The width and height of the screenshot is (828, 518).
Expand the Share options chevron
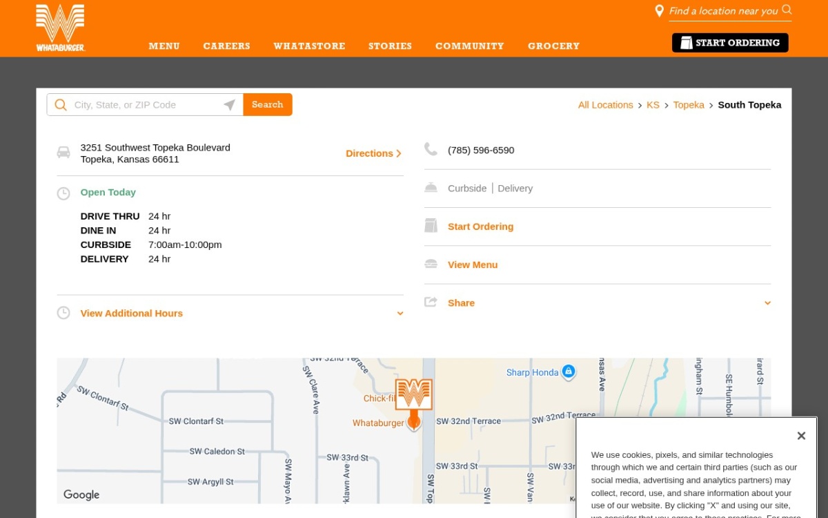pos(767,303)
